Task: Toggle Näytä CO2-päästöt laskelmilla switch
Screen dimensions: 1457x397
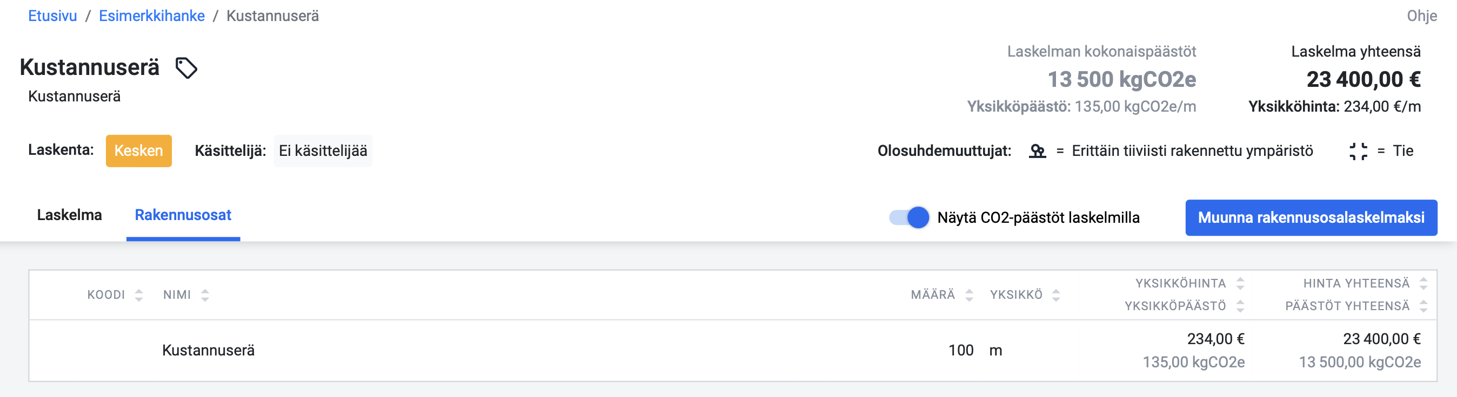Action: coord(909,217)
